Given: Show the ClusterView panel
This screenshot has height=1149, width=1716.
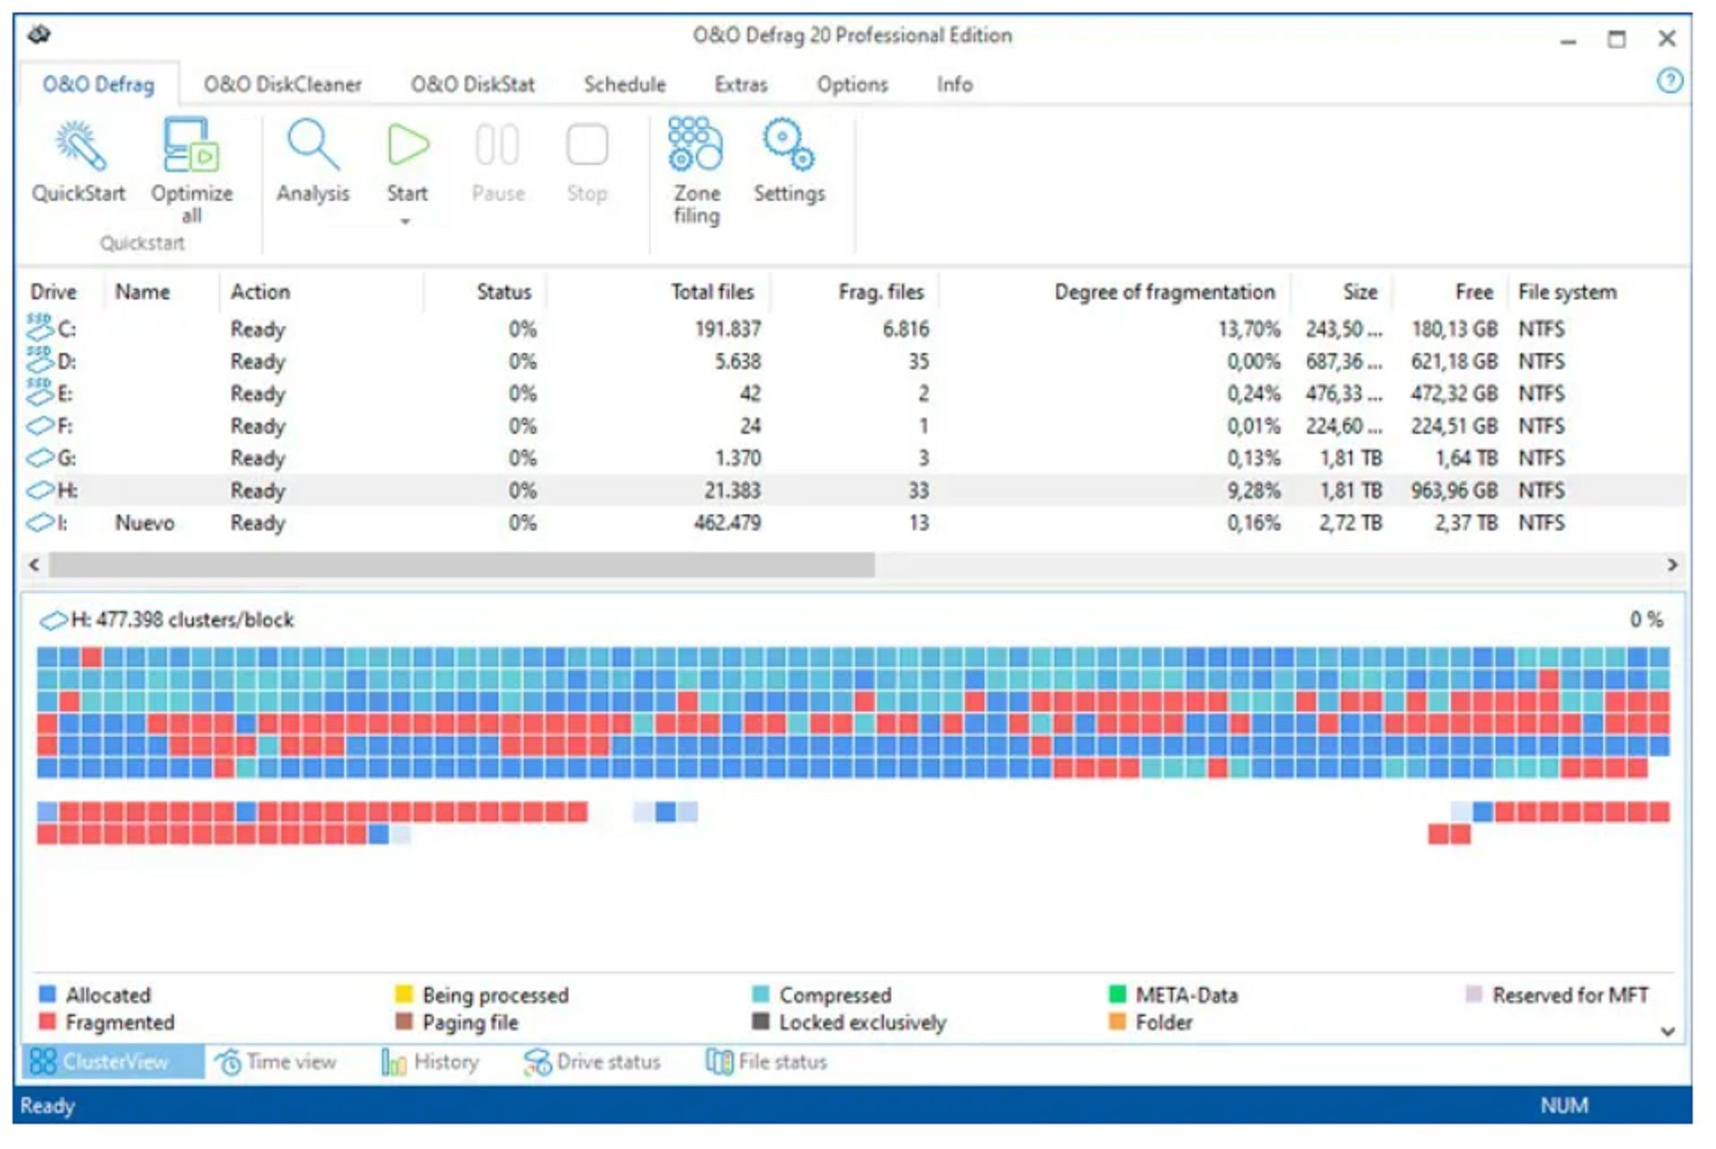Looking at the screenshot, I should point(112,1062).
